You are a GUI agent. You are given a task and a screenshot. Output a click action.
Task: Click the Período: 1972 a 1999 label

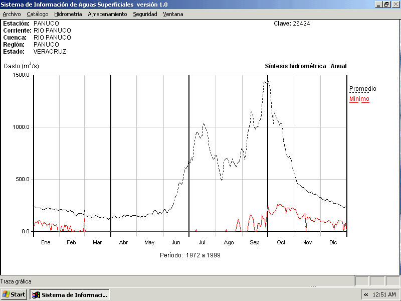coord(190,255)
